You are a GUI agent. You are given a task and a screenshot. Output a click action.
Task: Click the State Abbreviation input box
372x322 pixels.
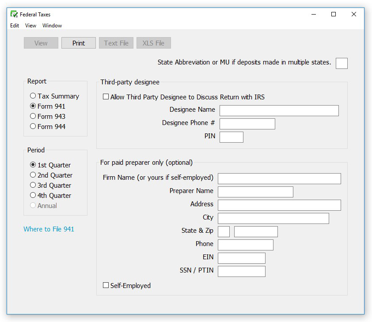click(342, 63)
